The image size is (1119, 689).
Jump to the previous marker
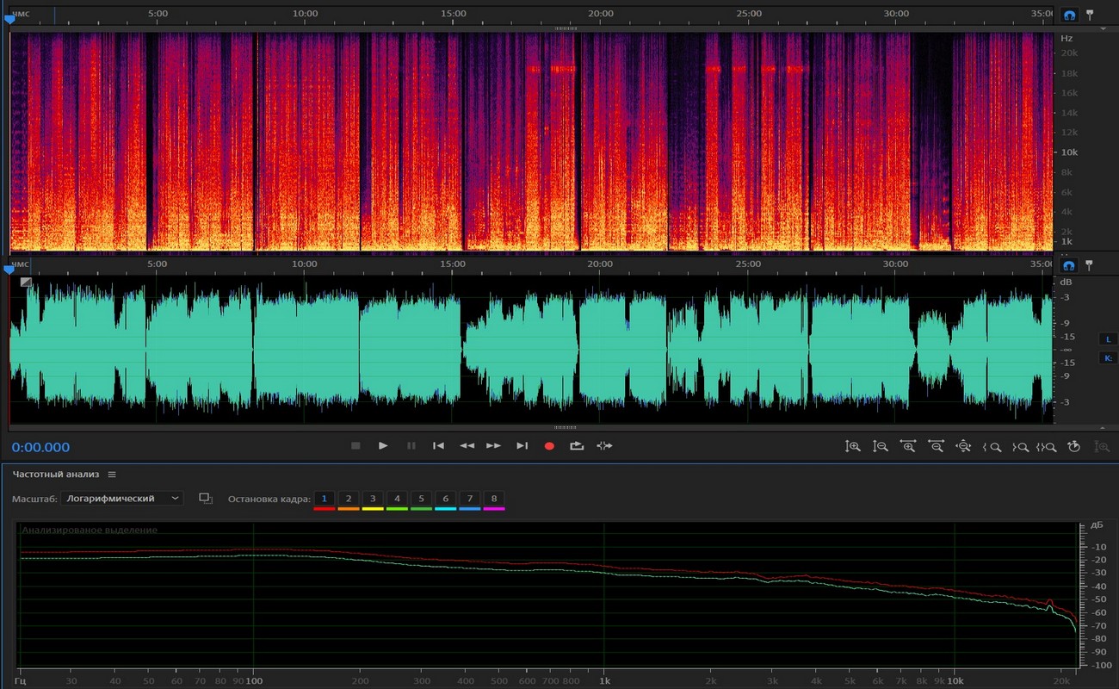438,446
